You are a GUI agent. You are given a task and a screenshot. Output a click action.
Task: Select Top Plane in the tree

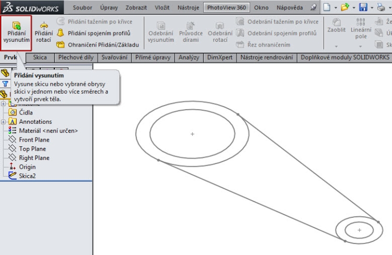coord(32,149)
